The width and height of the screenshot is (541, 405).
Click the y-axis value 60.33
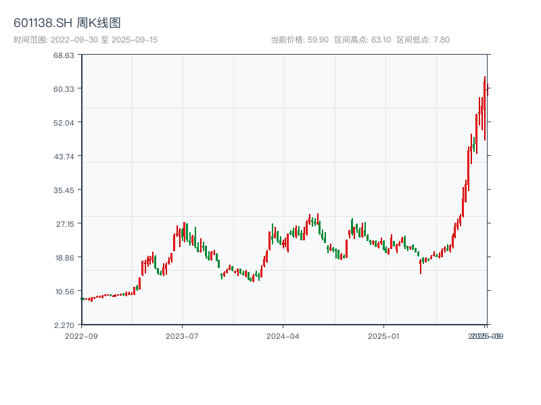pyautogui.click(x=64, y=89)
